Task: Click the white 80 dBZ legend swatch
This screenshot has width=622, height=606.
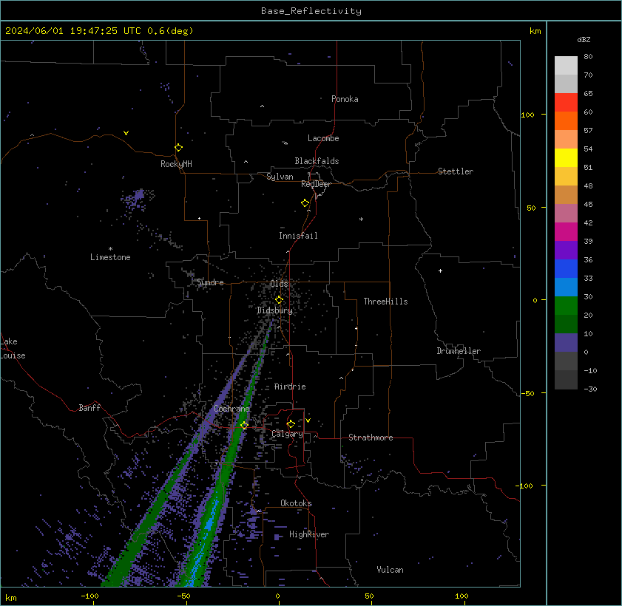Action: click(566, 65)
